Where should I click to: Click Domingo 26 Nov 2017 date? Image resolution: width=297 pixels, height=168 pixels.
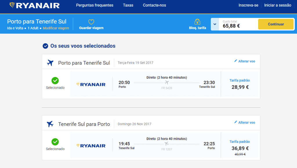tap(135, 124)
